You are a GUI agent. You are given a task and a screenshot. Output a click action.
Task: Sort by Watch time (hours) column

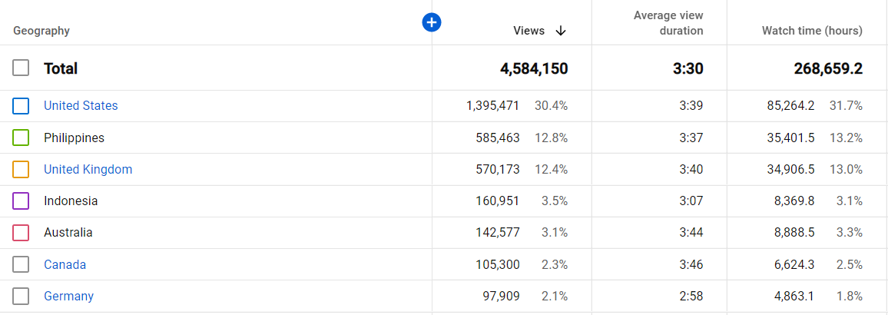click(812, 31)
